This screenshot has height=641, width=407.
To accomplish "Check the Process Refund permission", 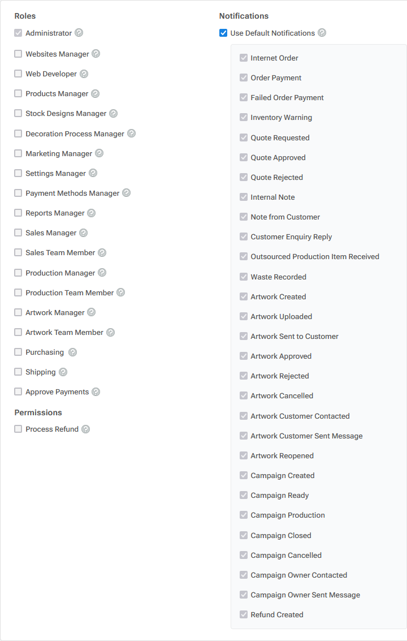I will tap(18, 429).
